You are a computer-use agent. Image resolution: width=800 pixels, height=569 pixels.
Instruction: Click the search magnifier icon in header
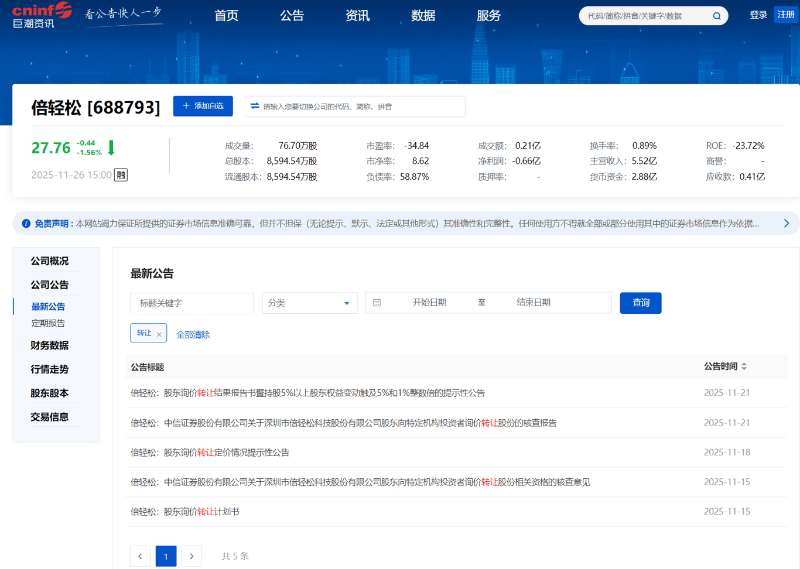pos(717,16)
